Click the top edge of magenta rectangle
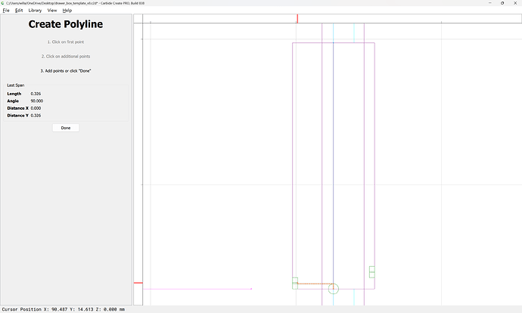Screen dimensions: 522x313 tap(333, 43)
